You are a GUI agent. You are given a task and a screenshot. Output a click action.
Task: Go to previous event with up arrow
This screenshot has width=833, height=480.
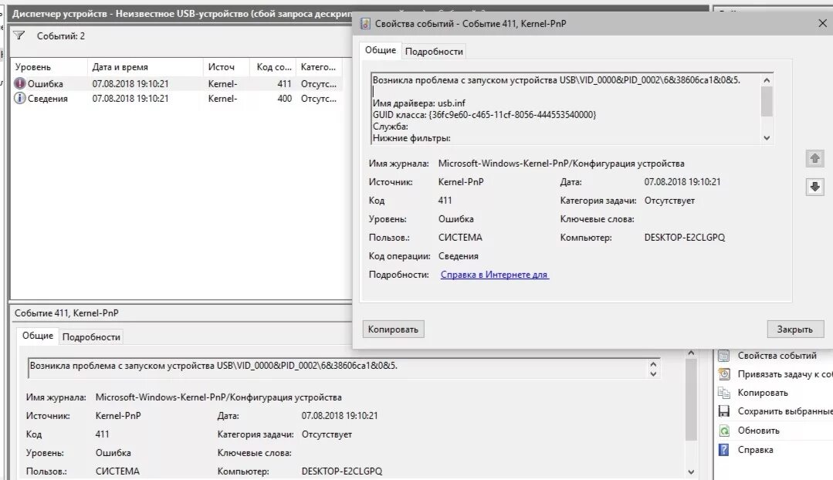pos(814,158)
